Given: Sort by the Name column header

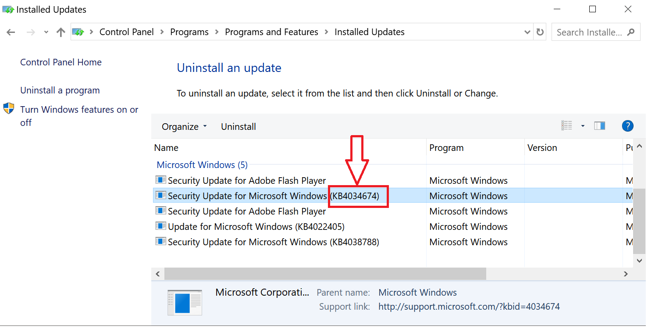Looking at the screenshot, I should click(289, 148).
